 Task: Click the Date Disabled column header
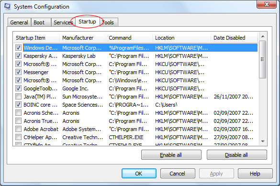(234, 38)
